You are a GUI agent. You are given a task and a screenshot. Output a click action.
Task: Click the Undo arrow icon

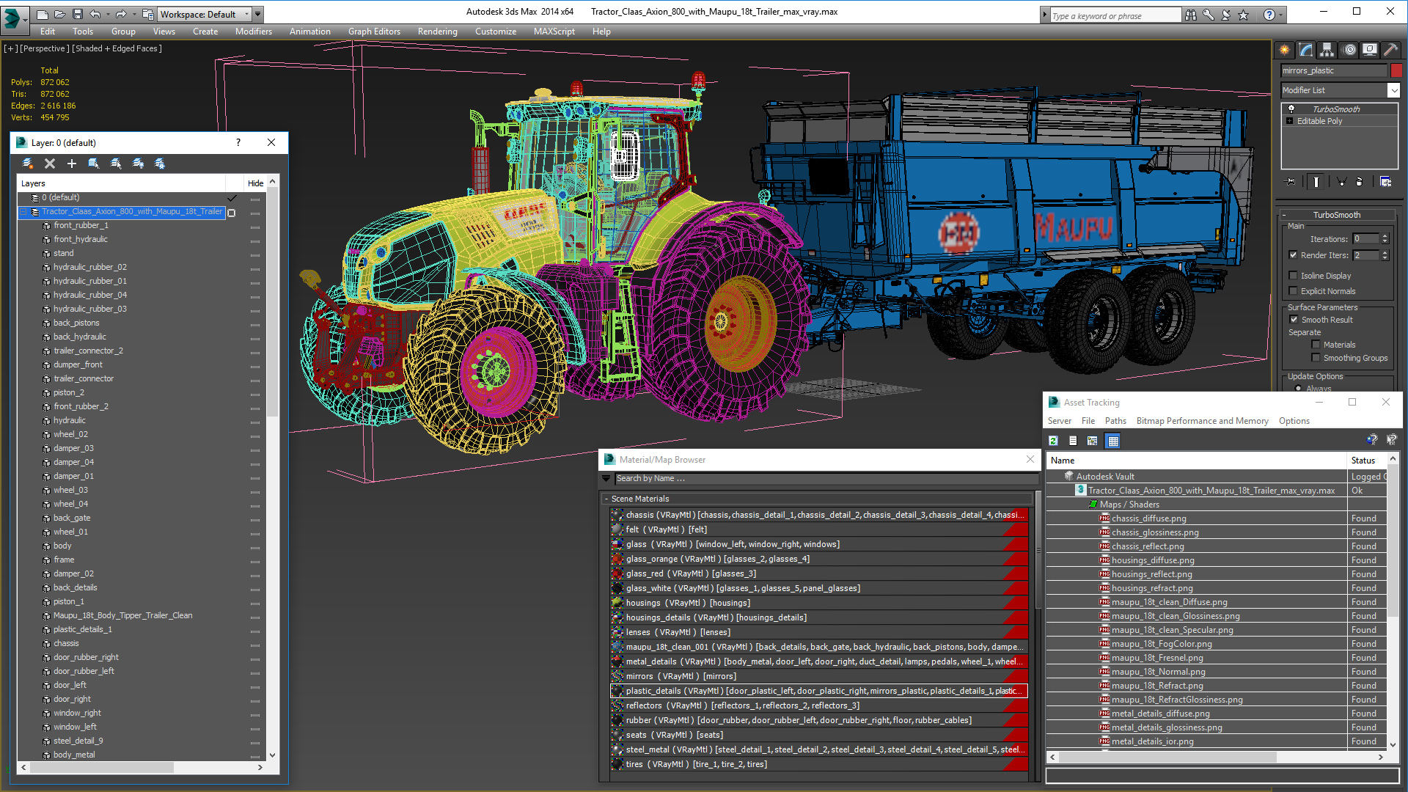coord(95,14)
